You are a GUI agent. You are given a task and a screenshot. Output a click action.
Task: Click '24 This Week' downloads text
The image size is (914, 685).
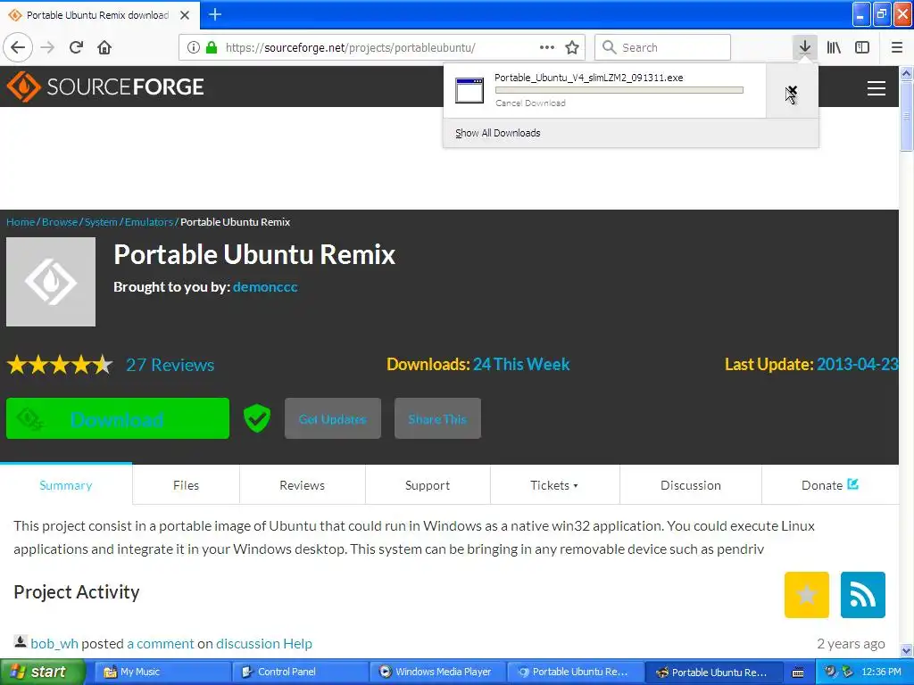click(521, 364)
